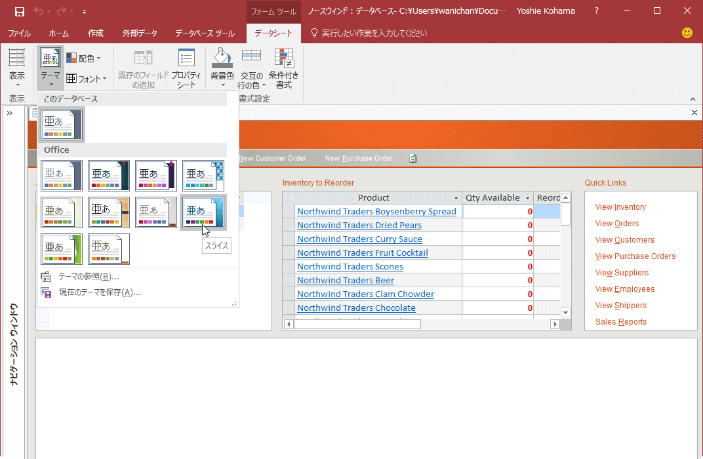Click the Yoshie Kohama account name
This screenshot has height=459, width=703.
[545, 11]
